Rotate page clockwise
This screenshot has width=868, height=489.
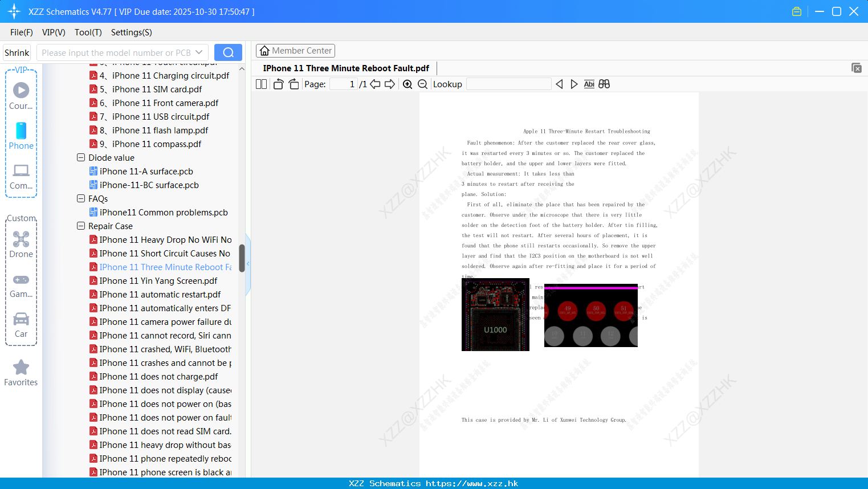point(294,84)
